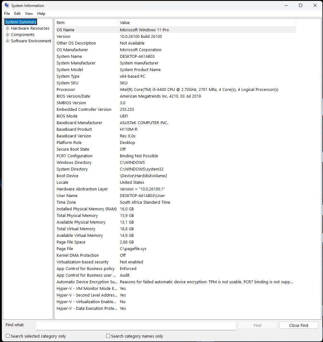This screenshot has height=342, width=323.
Task: Open the File menu
Action: click(x=7, y=14)
